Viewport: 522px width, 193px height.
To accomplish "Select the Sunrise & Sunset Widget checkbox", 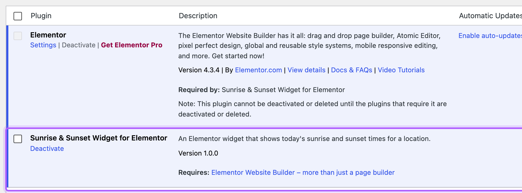I will 18,139.
